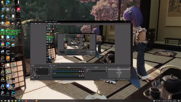This screenshot has width=181, height=102.
Task: Open the File menu in OBS
Action: [32, 24]
